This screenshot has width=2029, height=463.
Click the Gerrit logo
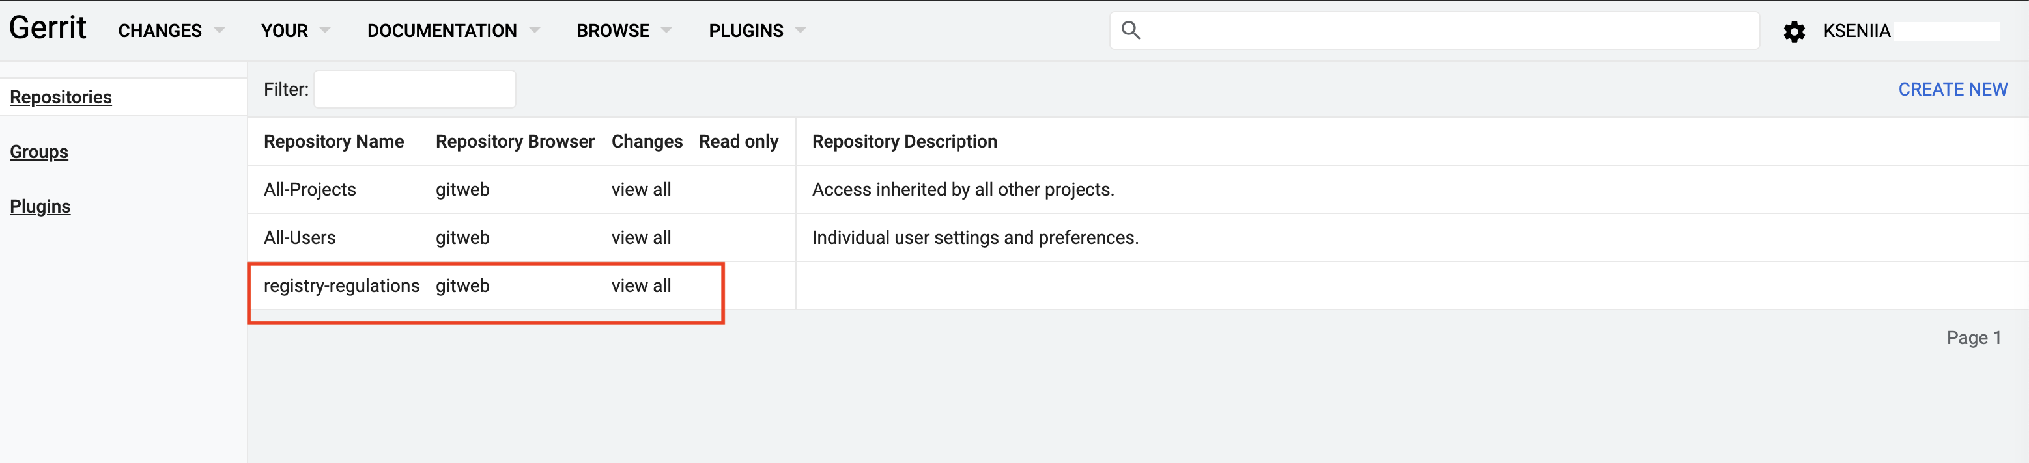(48, 29)
